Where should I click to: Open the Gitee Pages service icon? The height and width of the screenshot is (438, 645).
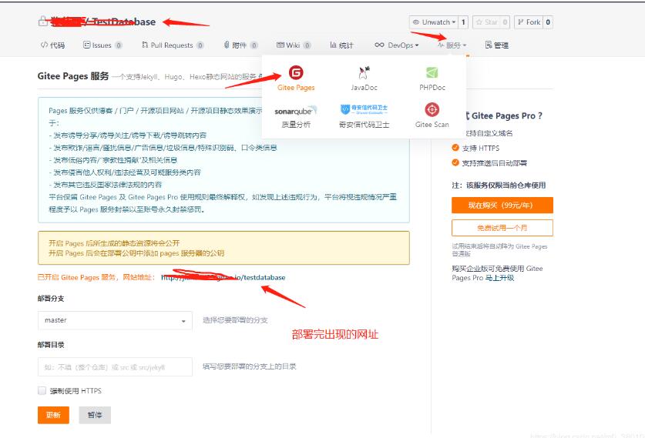296,72
